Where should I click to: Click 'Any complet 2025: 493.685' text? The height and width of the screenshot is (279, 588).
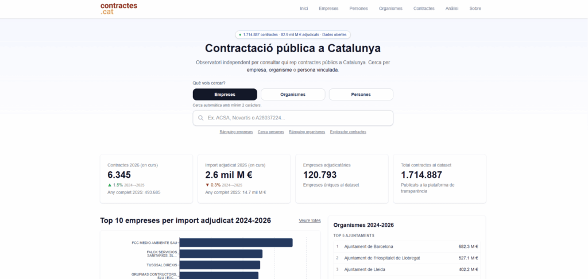tap(134, 192)
